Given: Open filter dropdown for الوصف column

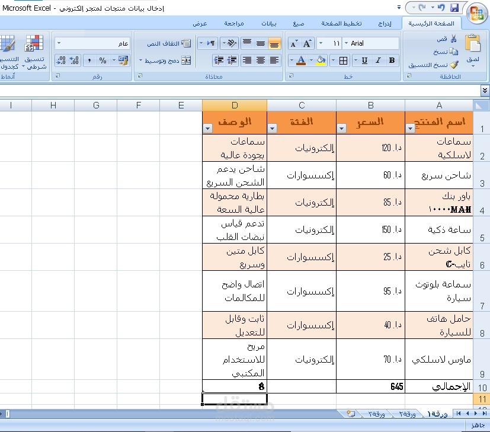Looking at the screenshot, I should tap(207, 128).
